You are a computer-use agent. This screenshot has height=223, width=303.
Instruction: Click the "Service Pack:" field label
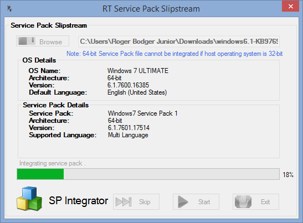(51, 113)
